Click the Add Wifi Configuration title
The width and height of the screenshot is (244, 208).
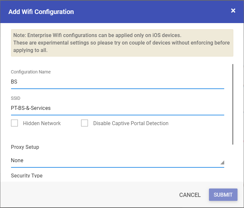[x=41, y=12]
